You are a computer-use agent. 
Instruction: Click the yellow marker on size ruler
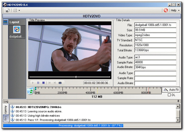(x=98, y=90)
